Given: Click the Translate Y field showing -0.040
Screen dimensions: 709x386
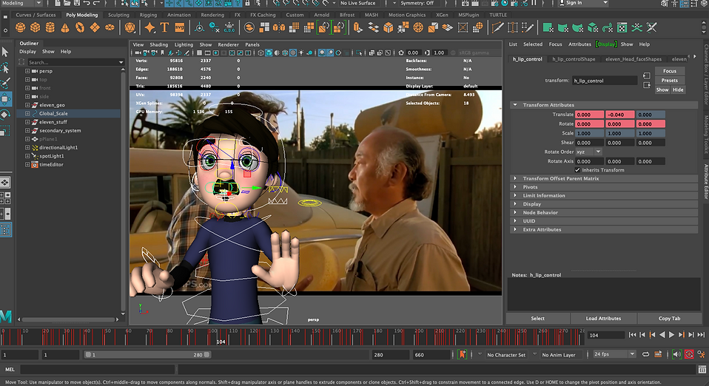Looking at the screenshot, I should click(619, 115).
